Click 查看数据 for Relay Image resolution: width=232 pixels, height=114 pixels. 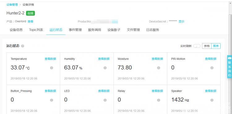(x=157, y=91)
